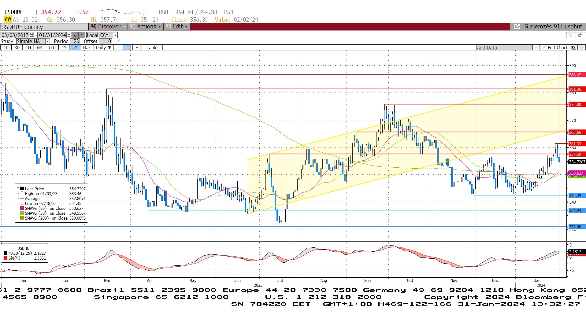The image size is (586, 321).
Task: Expand the Edit menu
Action: coord(177,27)
